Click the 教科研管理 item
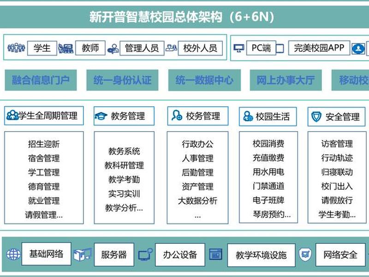369x277 pixels. pos(124,165)
